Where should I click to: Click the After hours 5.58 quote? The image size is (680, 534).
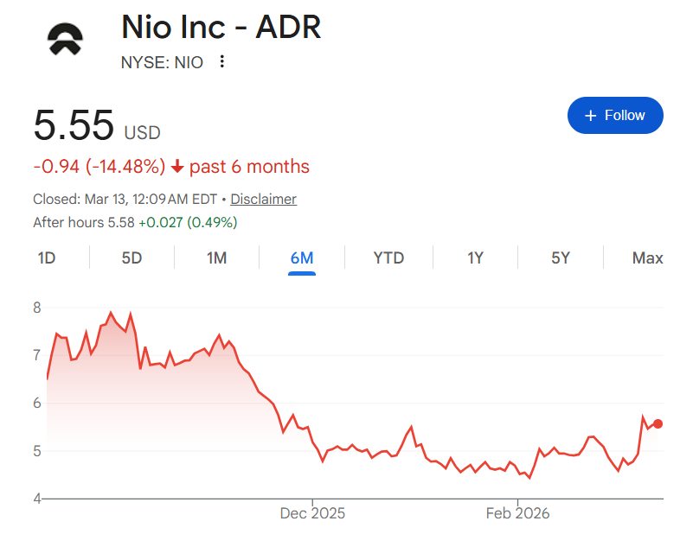83,222
